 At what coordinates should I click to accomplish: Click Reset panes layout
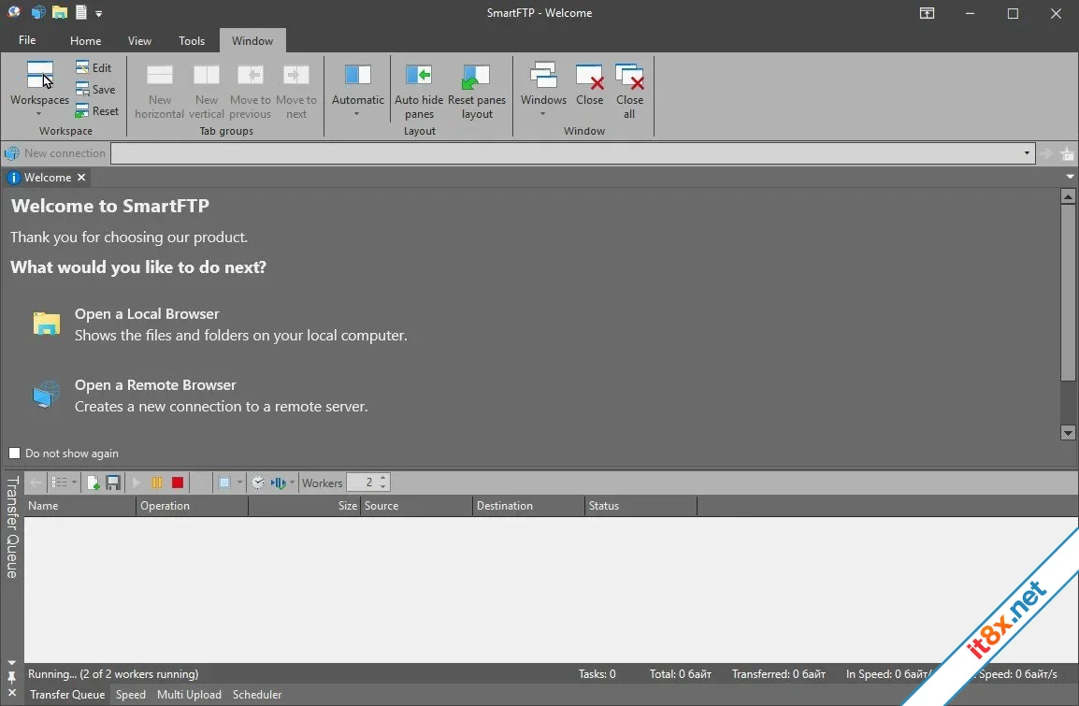pos(477,91)
